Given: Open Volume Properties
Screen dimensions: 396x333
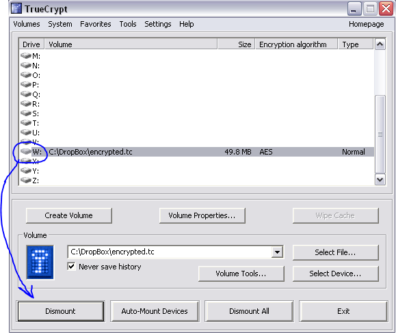Looking at the screenshot, I should tap(202, 215).
